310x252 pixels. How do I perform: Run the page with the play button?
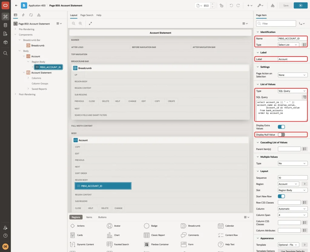coord(301,5)
